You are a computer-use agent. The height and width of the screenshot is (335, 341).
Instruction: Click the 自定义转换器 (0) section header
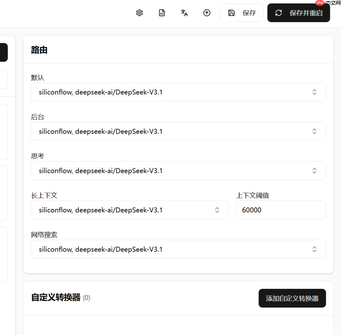click(61, 298)
